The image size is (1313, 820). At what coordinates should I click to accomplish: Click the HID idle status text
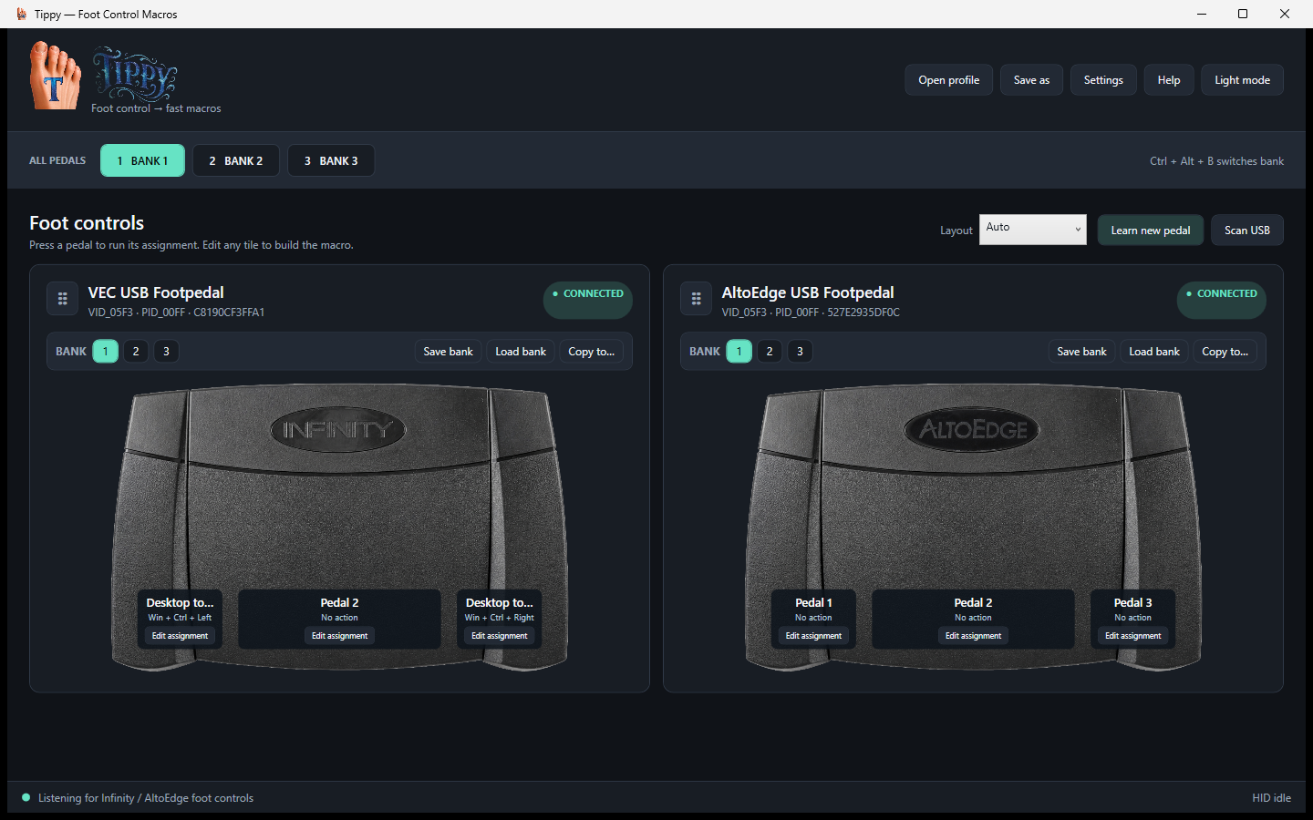[x=1271, y=798]
